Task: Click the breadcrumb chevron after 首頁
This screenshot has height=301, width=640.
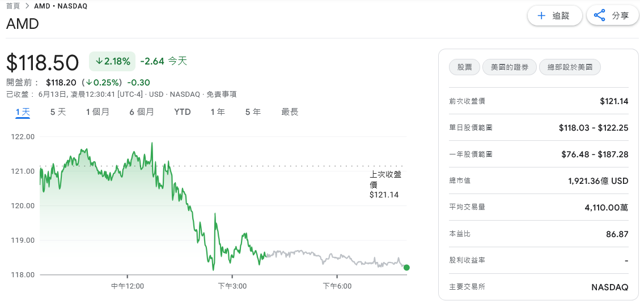Action: [27, 6]
